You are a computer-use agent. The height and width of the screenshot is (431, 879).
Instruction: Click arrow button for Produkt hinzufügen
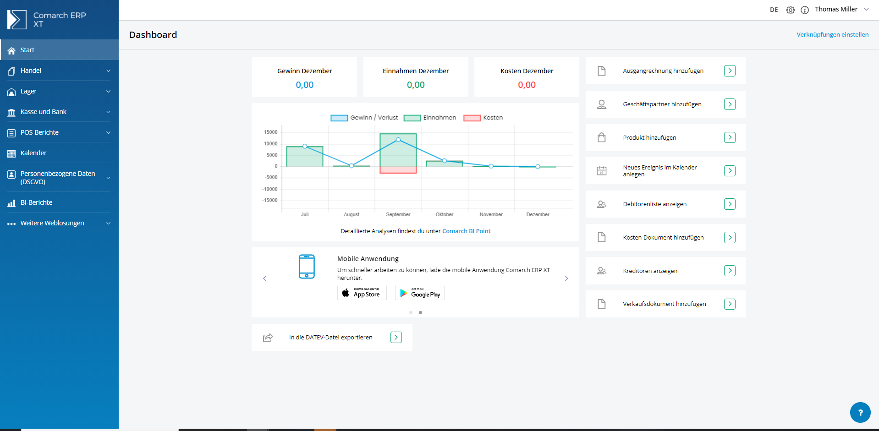730,137
